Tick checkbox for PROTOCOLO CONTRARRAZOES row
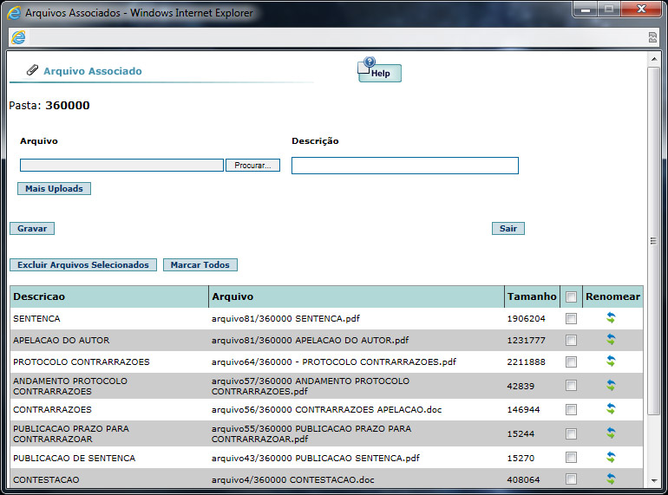The height and width of the screenshot is (495, 668). 571,361
